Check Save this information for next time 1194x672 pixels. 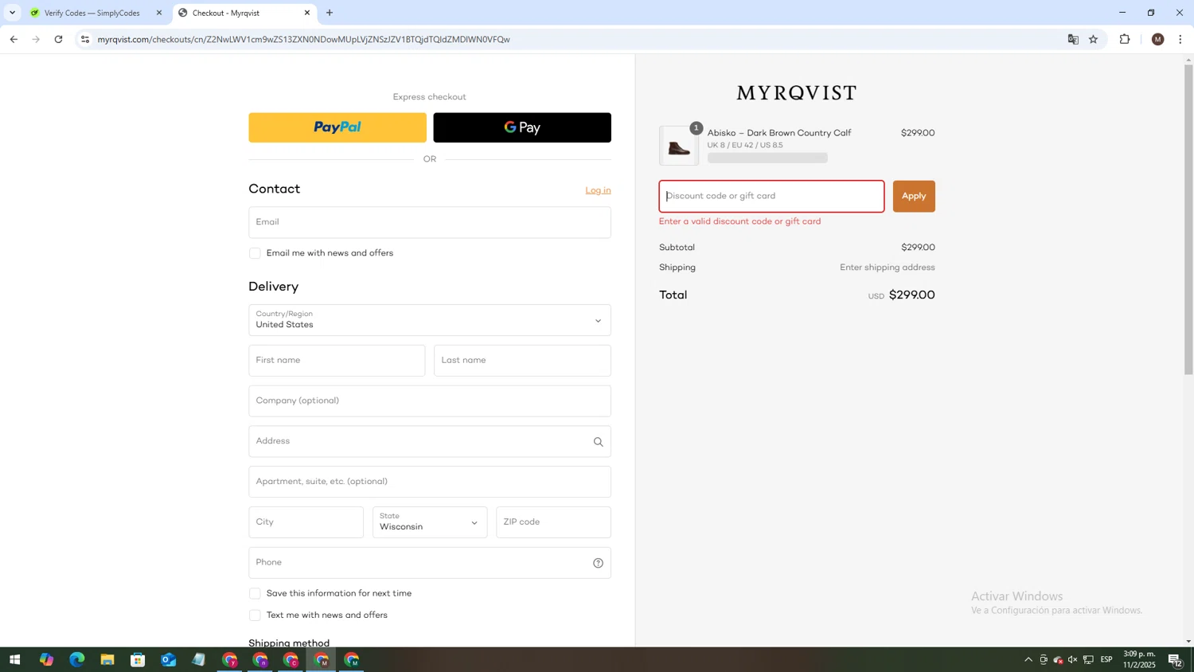[x=255, y=593]
